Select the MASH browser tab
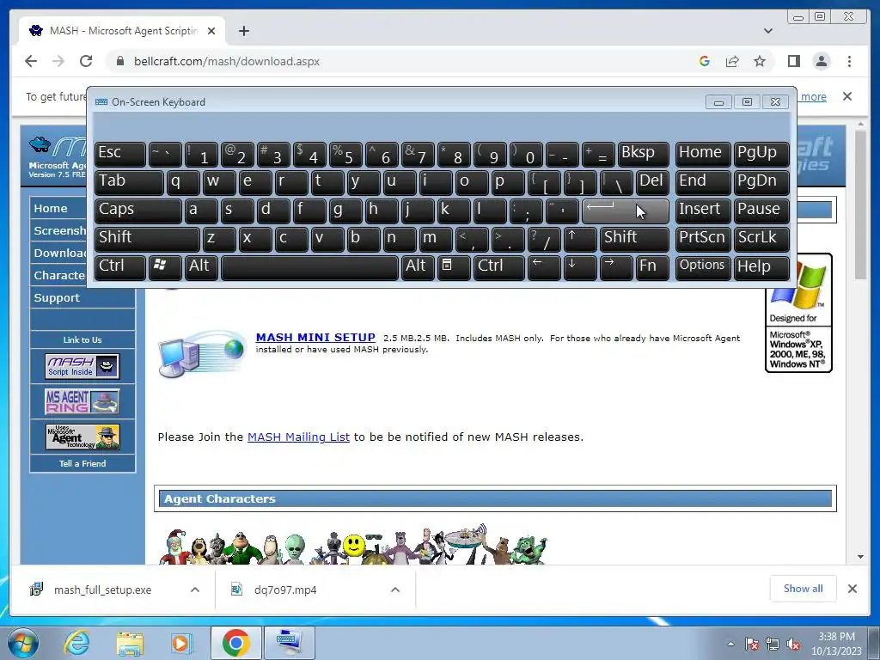This screenshot has width=880, height=660. tap(122, 31)
